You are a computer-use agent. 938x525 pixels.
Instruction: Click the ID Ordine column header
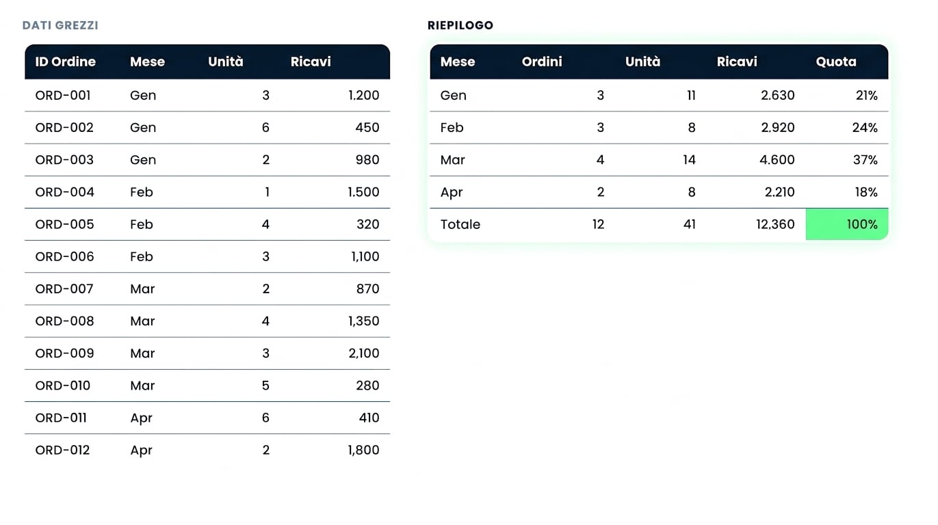[65, 62]
